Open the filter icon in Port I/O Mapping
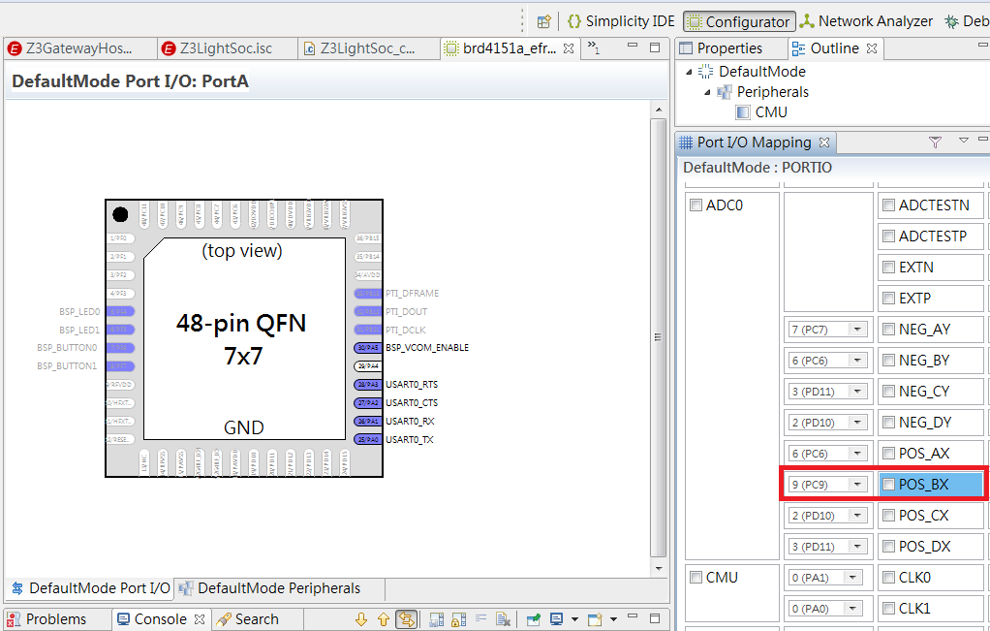The width and height of the screenshot is (990, 631). pyautogui.click(x=935, y=142)
